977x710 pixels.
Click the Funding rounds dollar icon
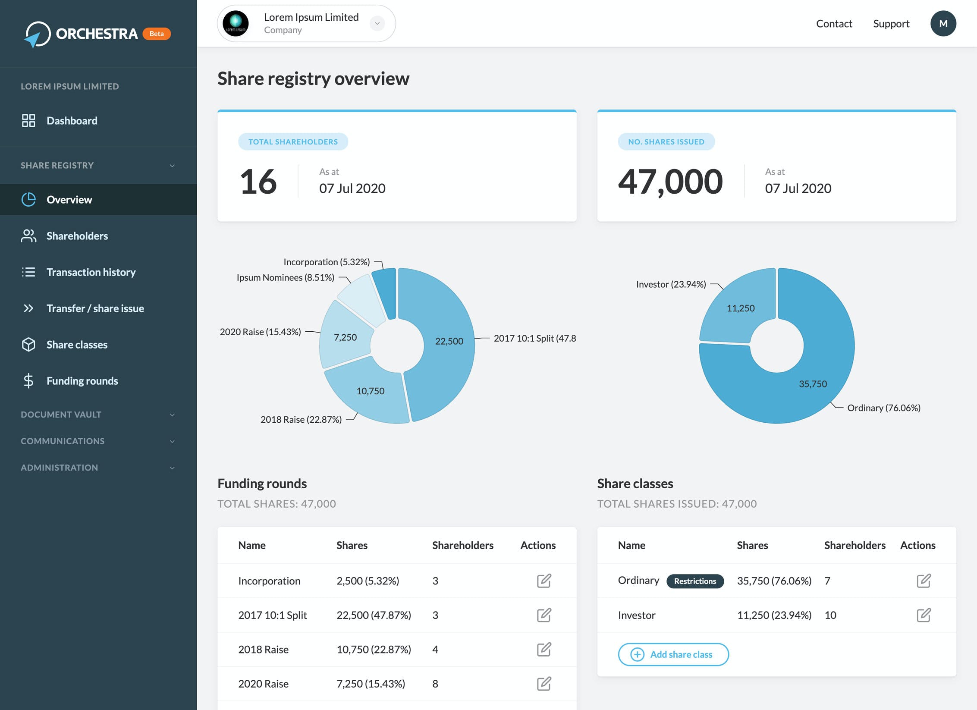[28, 380]
